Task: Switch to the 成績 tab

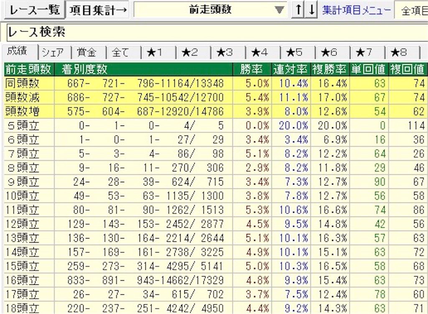Action: [19, 51]
